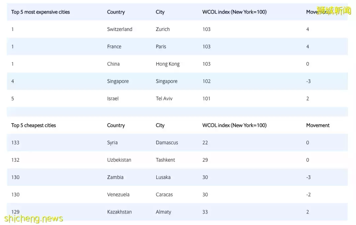Screen dimensions: 356x225
Task: Select the Switzerland country cell
Action: tap(120, 29)
